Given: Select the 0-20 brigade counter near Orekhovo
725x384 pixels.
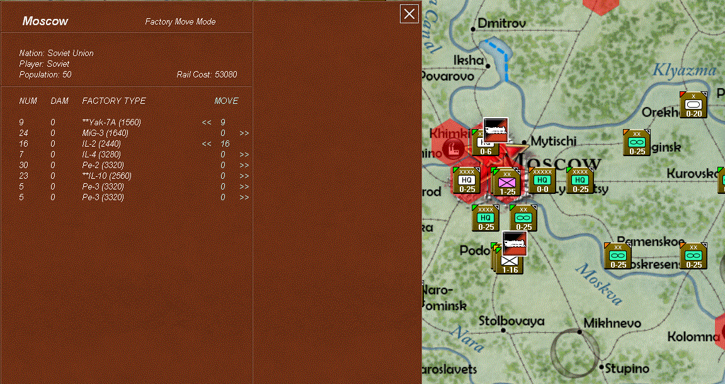Looking at the screenshot, I should pos(693,105).
